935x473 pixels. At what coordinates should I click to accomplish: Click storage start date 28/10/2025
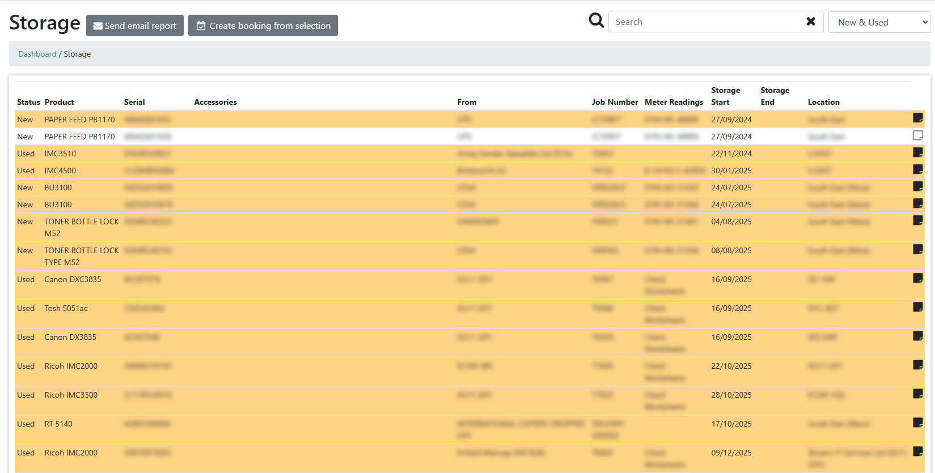tap(731, 395)
